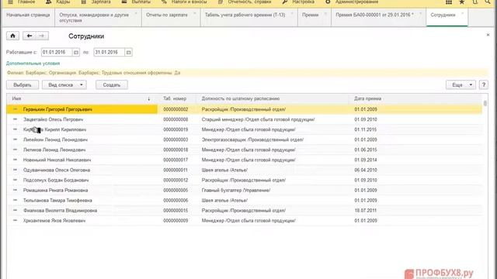Navigate forward with the right arrow button

(x=42, y=36)
